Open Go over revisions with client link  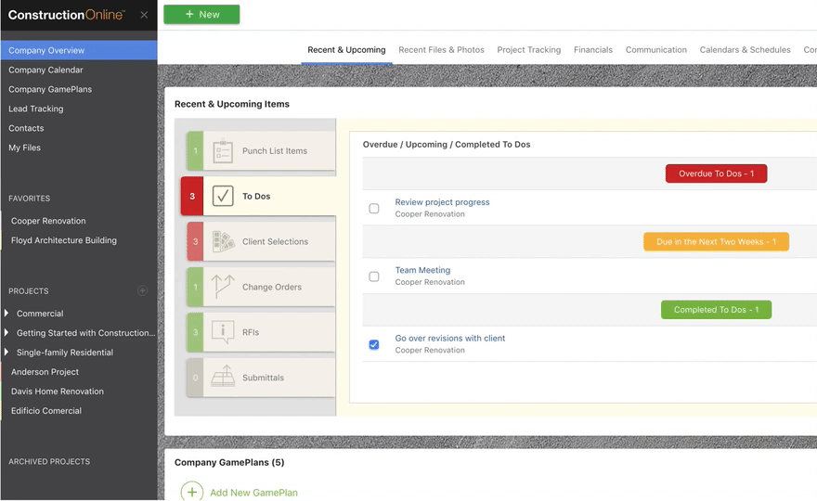coord(449,339)
